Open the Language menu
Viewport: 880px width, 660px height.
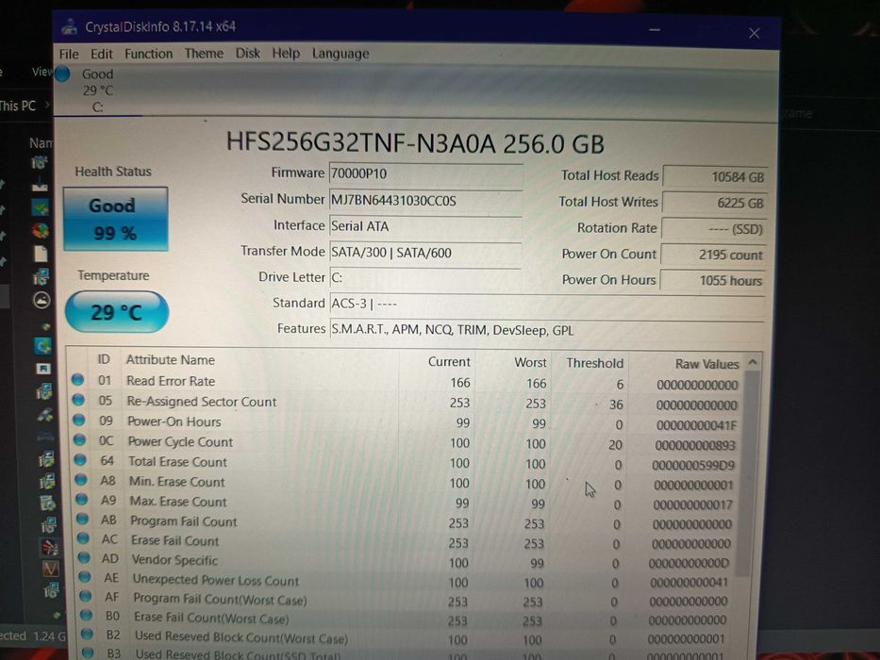tap(340, 54)
